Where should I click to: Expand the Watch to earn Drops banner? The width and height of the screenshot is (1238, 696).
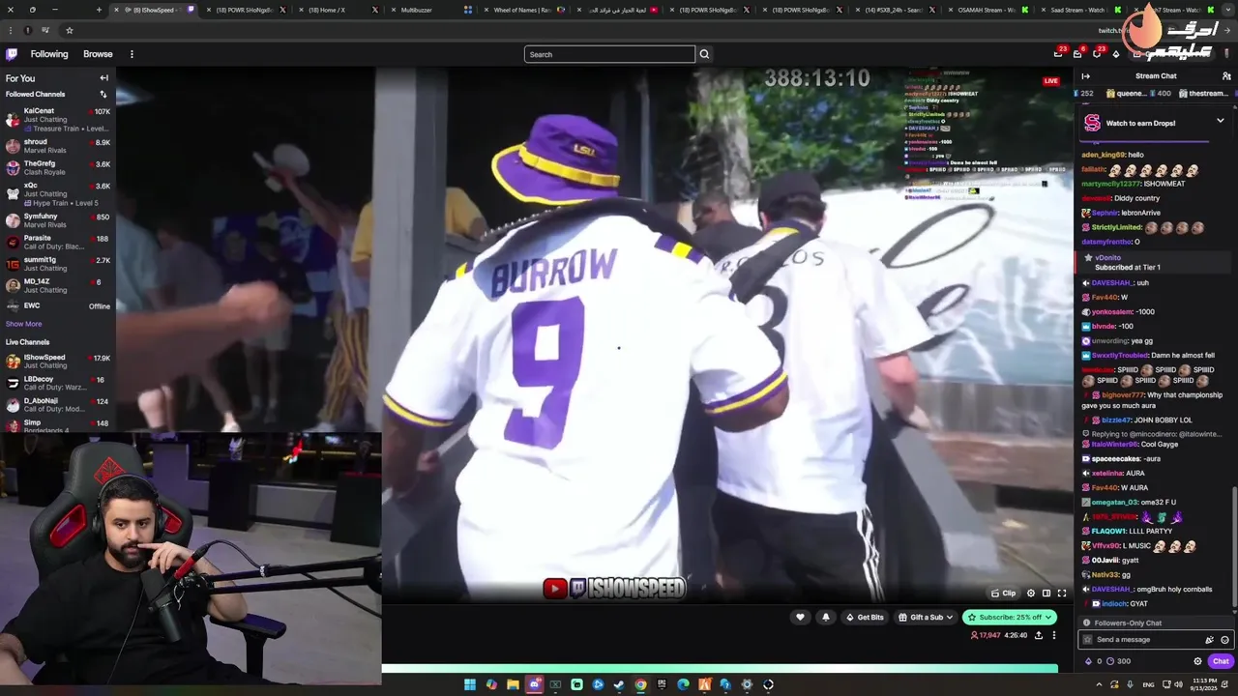[x=1220, y=121]
